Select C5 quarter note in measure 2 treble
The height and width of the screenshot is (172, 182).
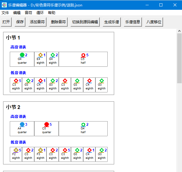click(46, 129)
